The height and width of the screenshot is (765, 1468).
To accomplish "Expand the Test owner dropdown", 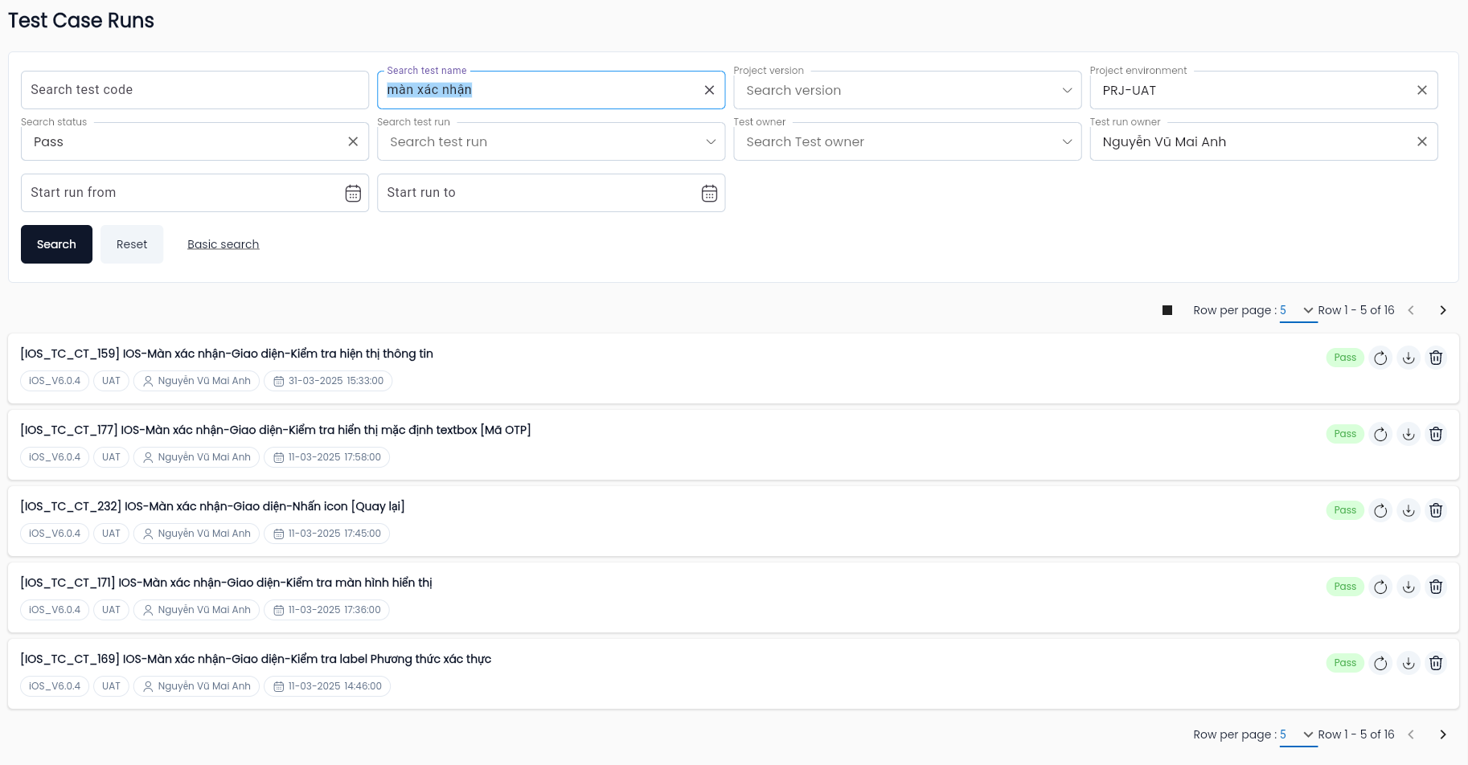I will (x=1067, y=141).
